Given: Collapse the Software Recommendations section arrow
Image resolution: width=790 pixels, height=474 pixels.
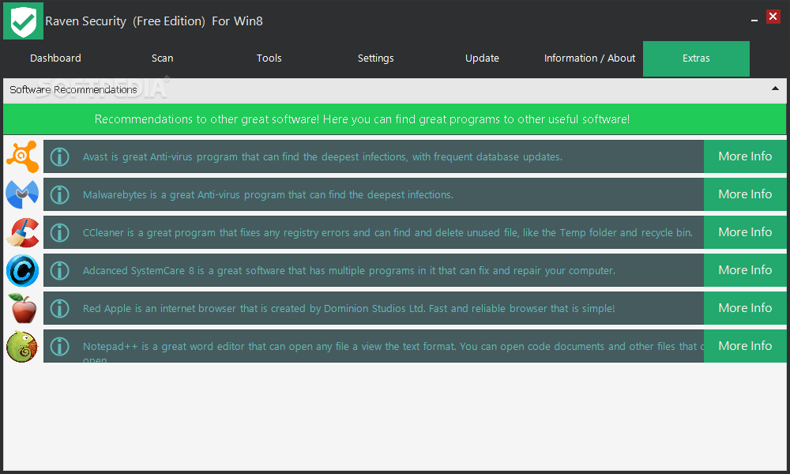Looking at the screenshot, I should [x=775, y=88].
